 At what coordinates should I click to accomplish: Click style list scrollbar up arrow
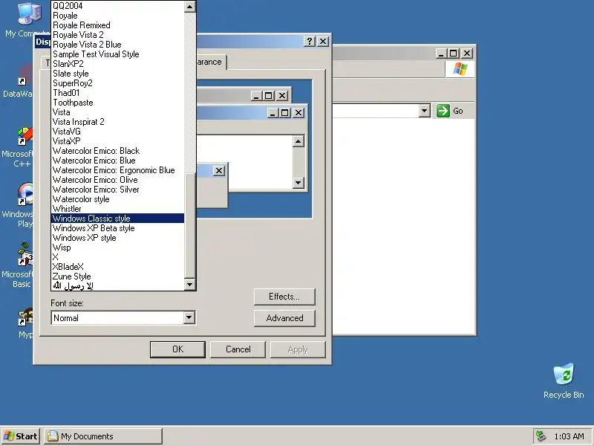(x=190, y=7)
